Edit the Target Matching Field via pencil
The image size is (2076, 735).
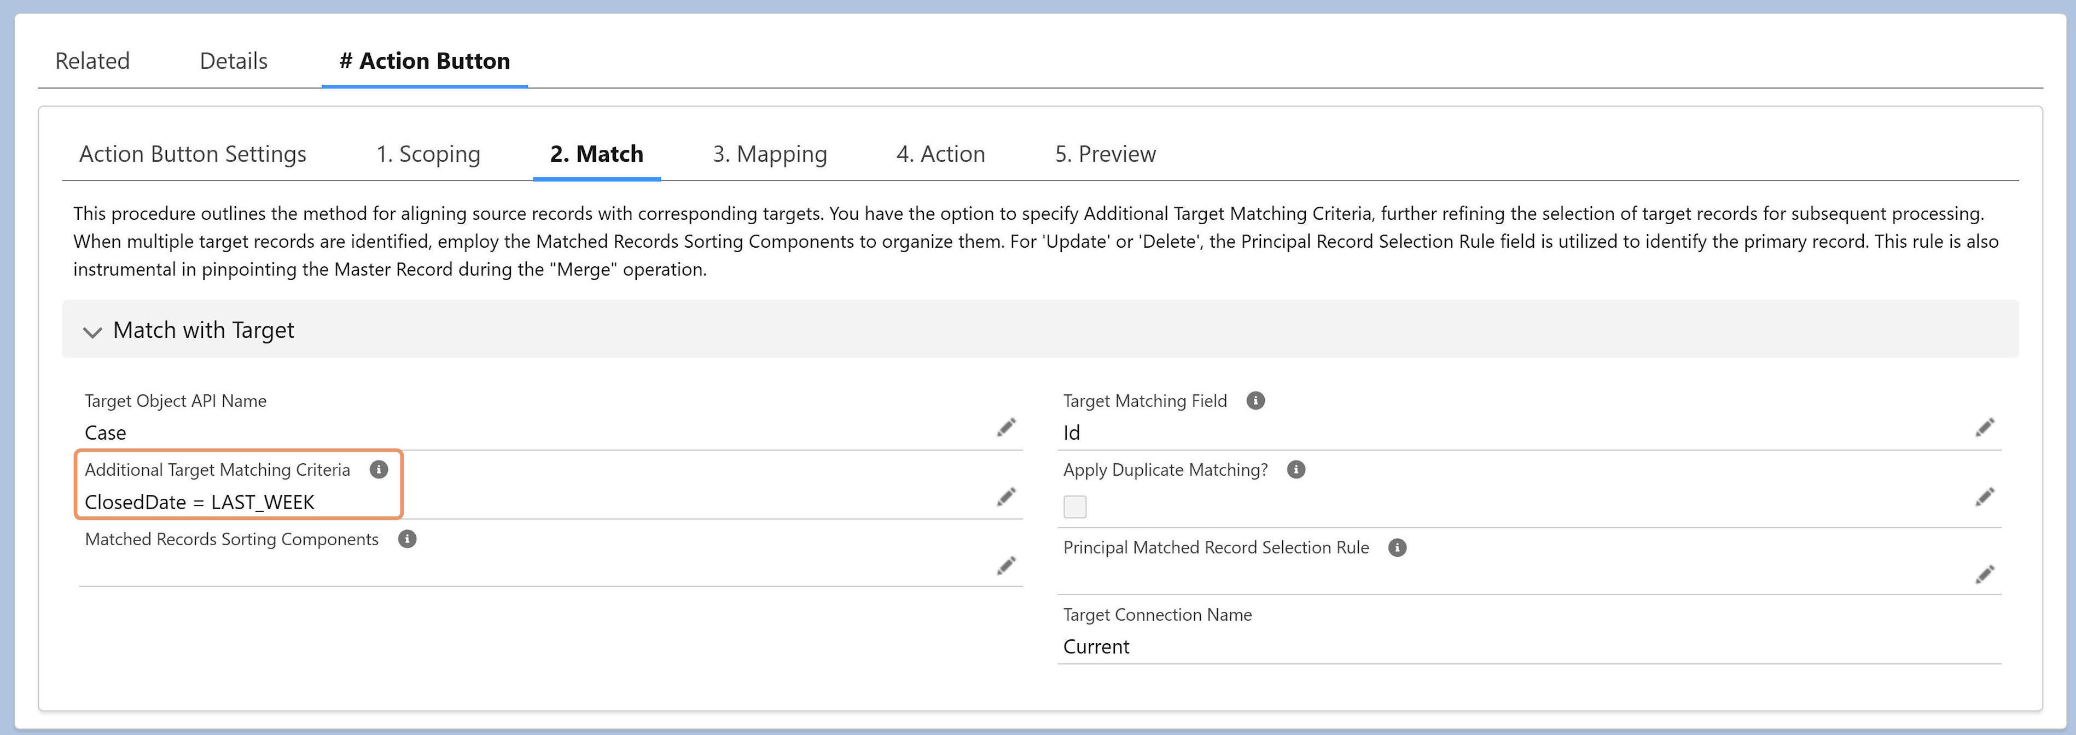click(1985, 427)
